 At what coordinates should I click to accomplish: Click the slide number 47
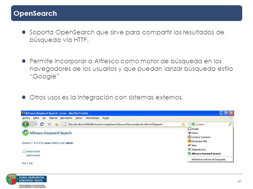[240, 181]
